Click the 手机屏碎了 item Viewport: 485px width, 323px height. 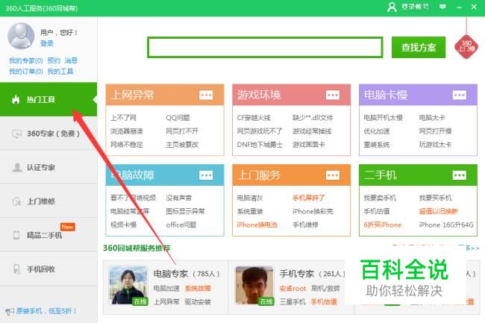pos(309,198)
